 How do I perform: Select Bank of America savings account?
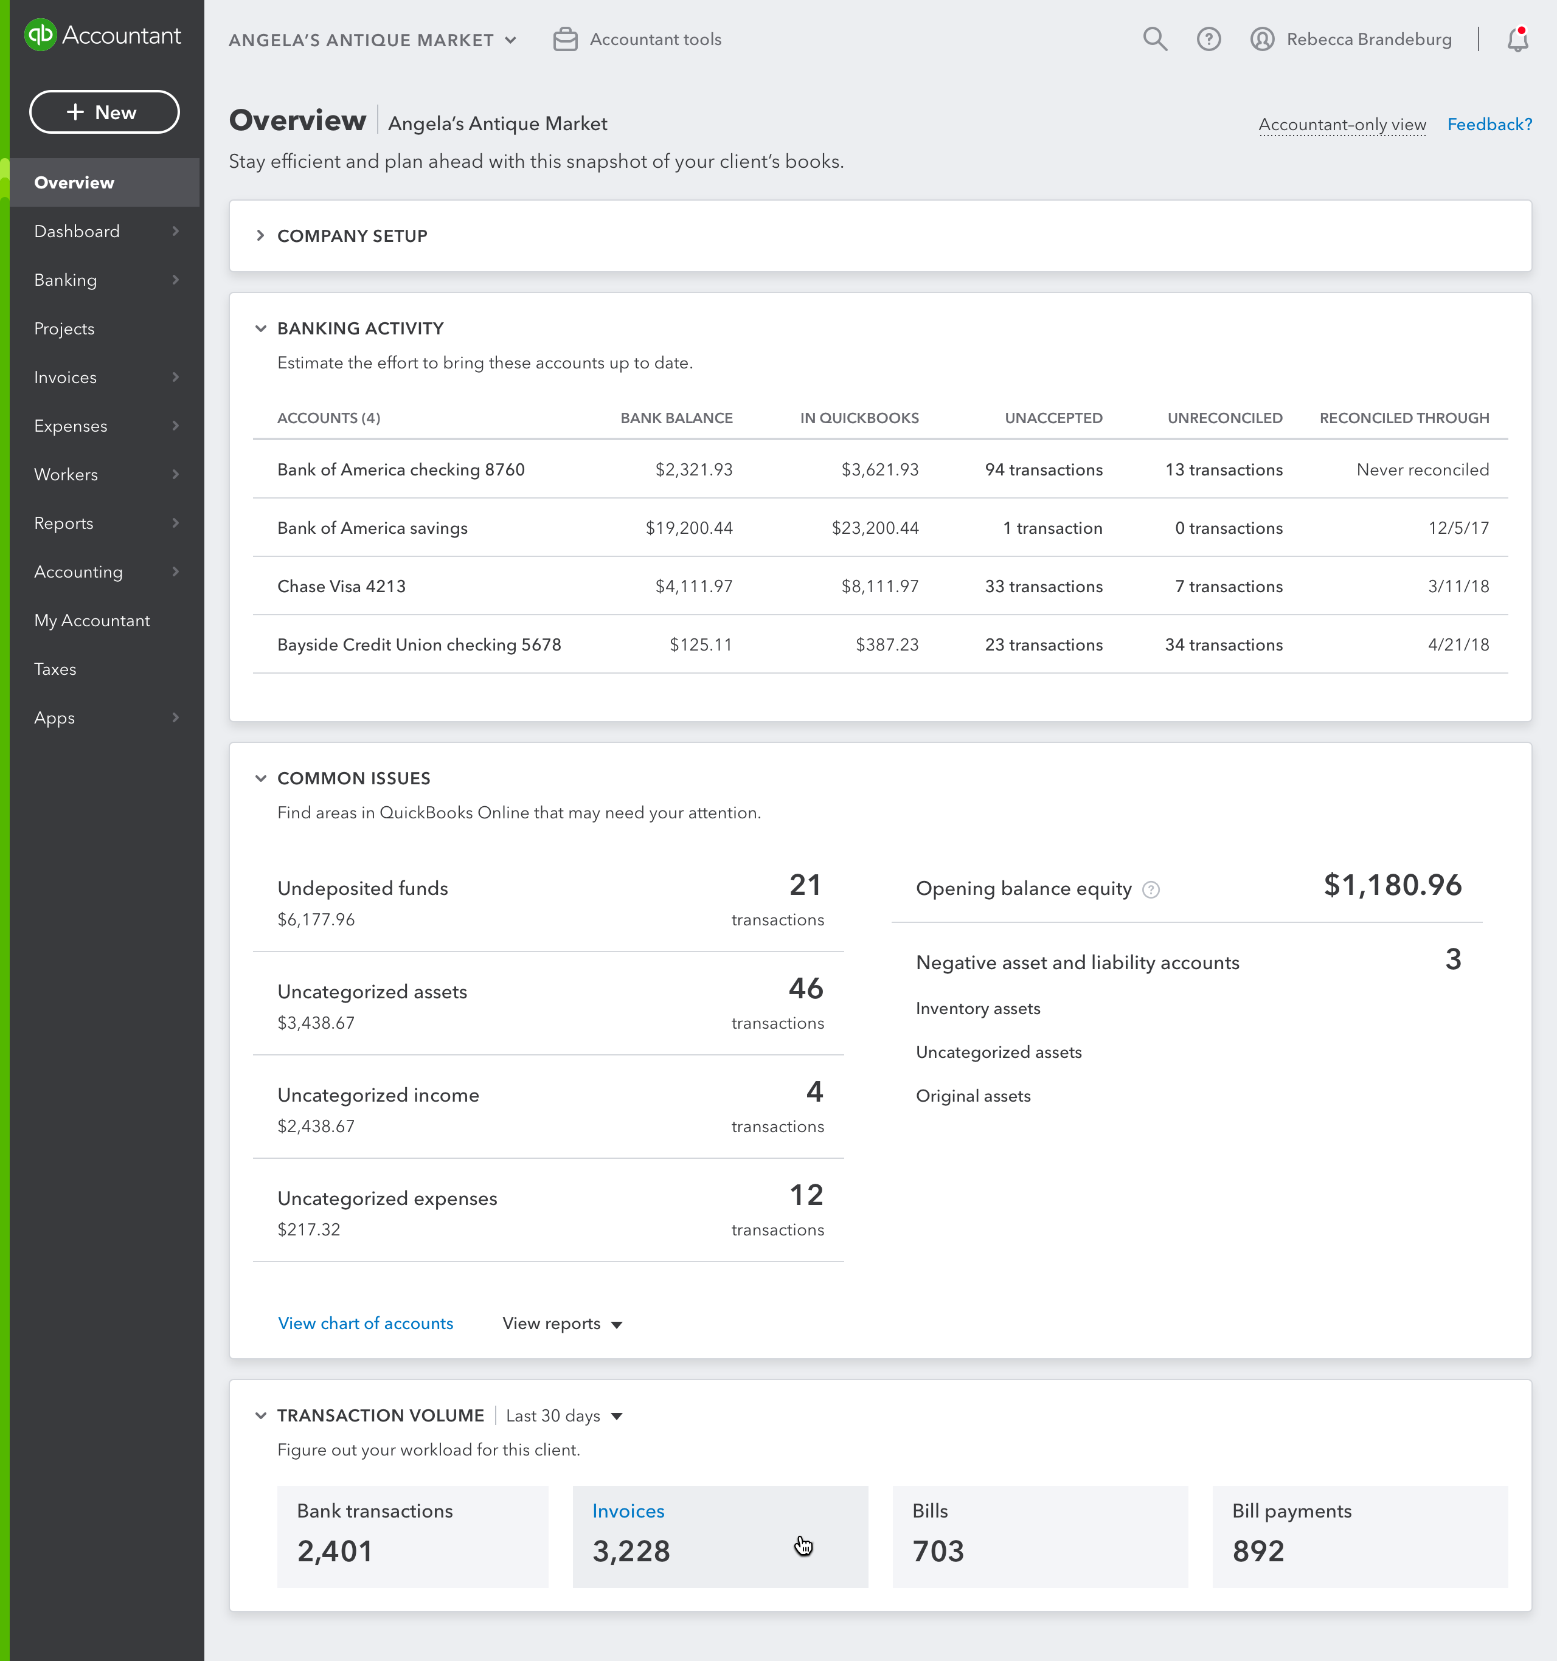(x=373, y=528)
